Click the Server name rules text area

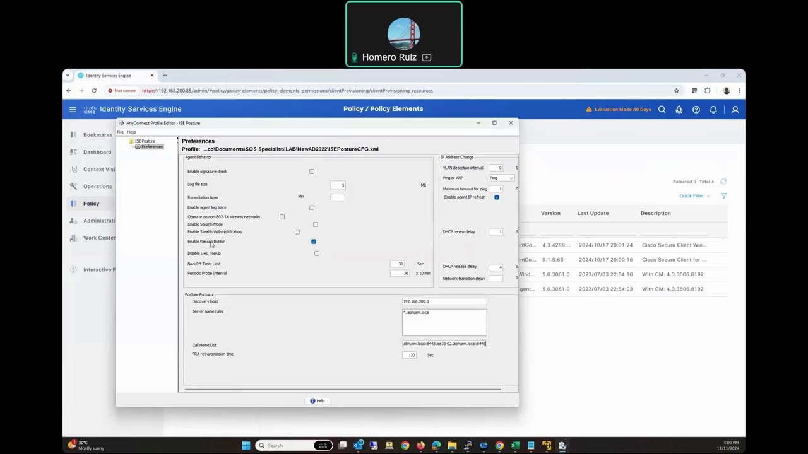coord(444,322)
